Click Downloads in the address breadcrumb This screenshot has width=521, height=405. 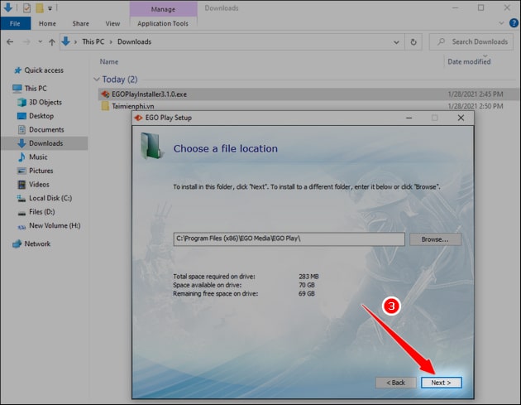click(134, 42)
